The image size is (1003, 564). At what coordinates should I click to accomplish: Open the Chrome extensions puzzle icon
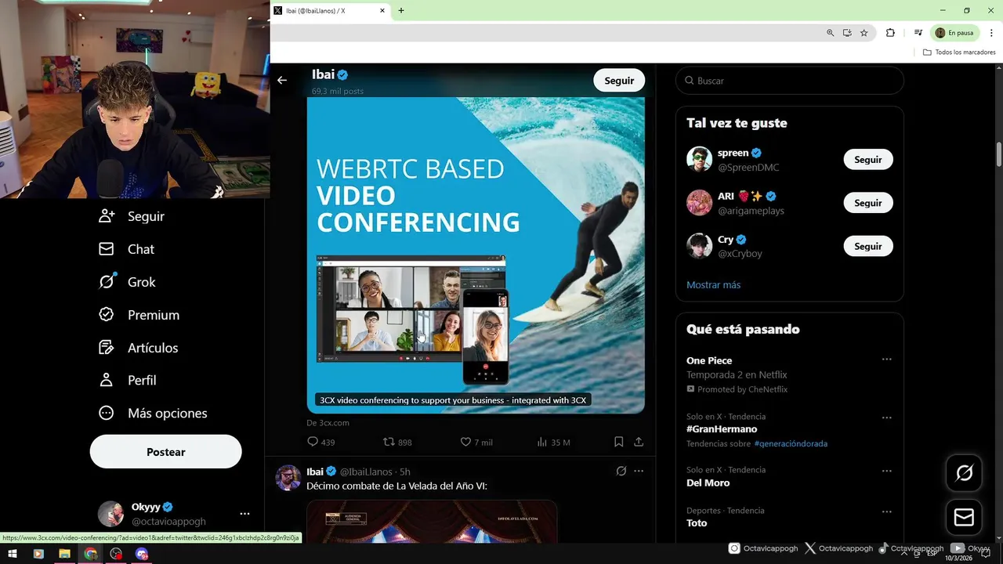(x=890, y=33)
